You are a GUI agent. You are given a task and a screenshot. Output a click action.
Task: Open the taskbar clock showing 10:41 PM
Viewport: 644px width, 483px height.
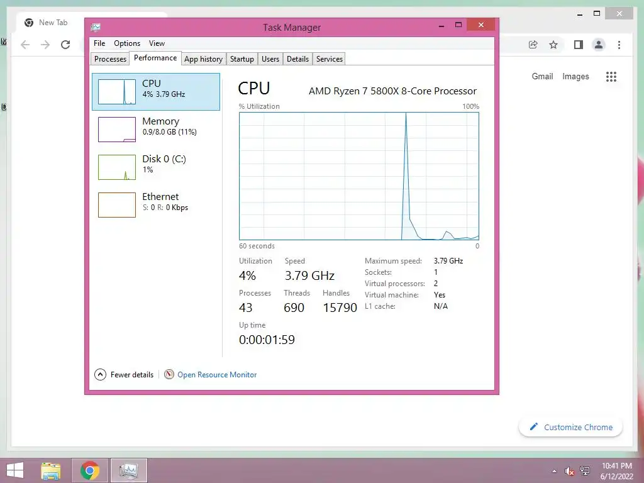coord(616,471)
